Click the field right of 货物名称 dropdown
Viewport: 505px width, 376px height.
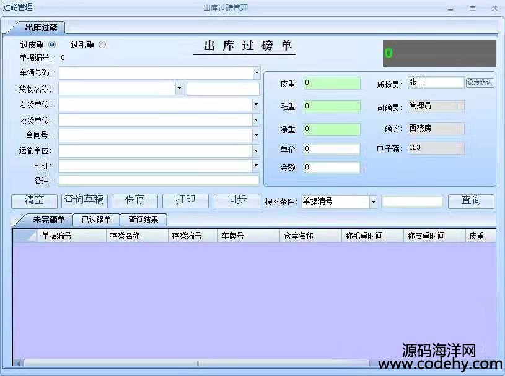pos(223,89)
